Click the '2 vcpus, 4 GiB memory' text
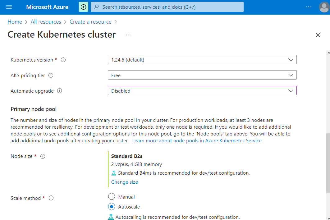Screen dimensions: 330x220 point(137,164)
